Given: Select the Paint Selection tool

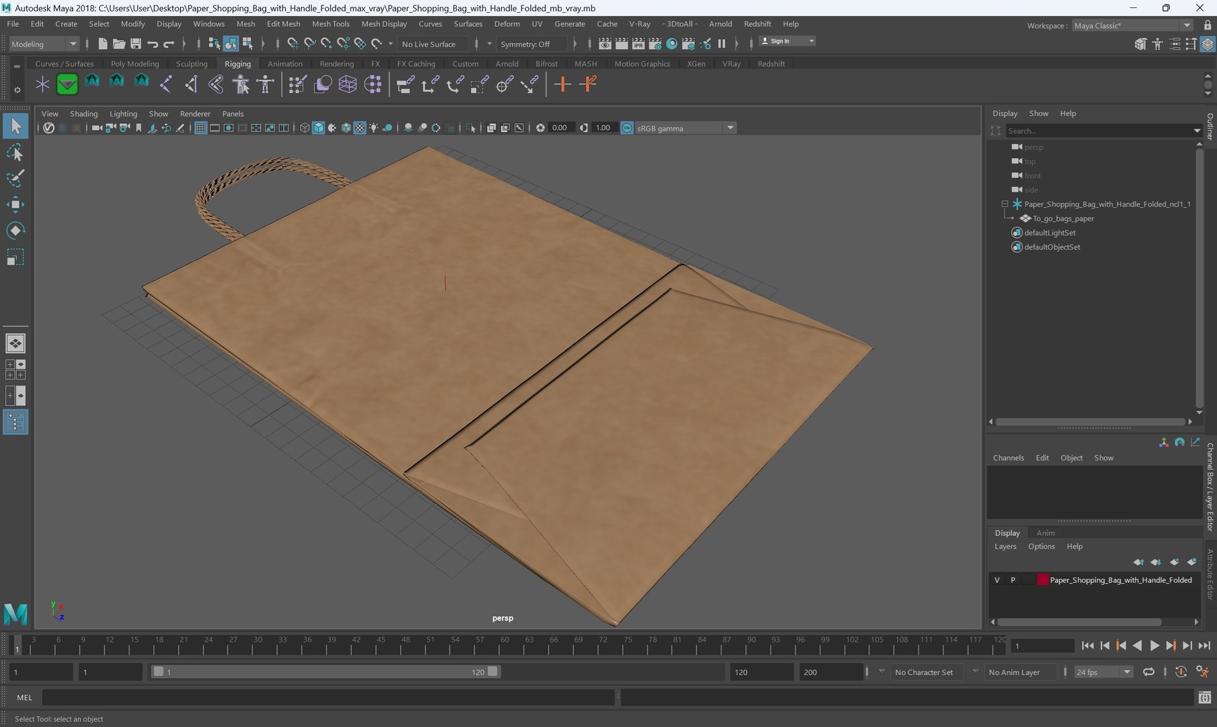Looking at the screenshot, I should 15,178.
